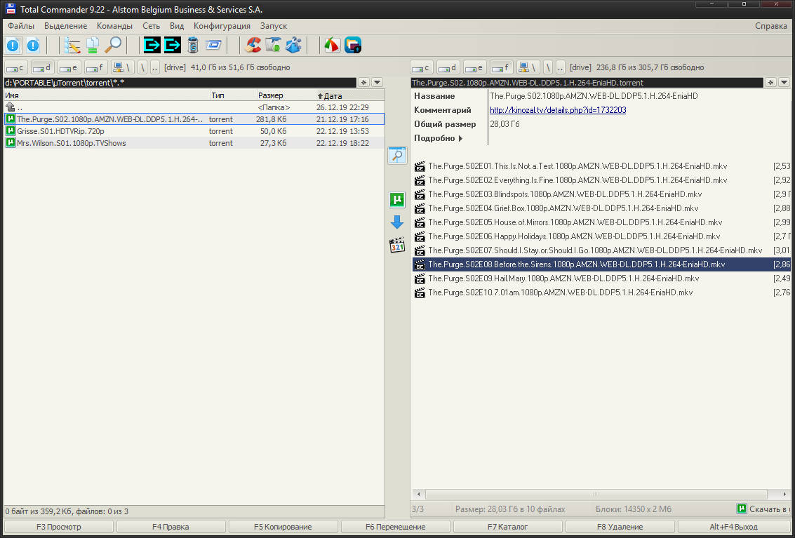Click the F7 Каталог button
The image size is (795, 538).
pos(507,527)
